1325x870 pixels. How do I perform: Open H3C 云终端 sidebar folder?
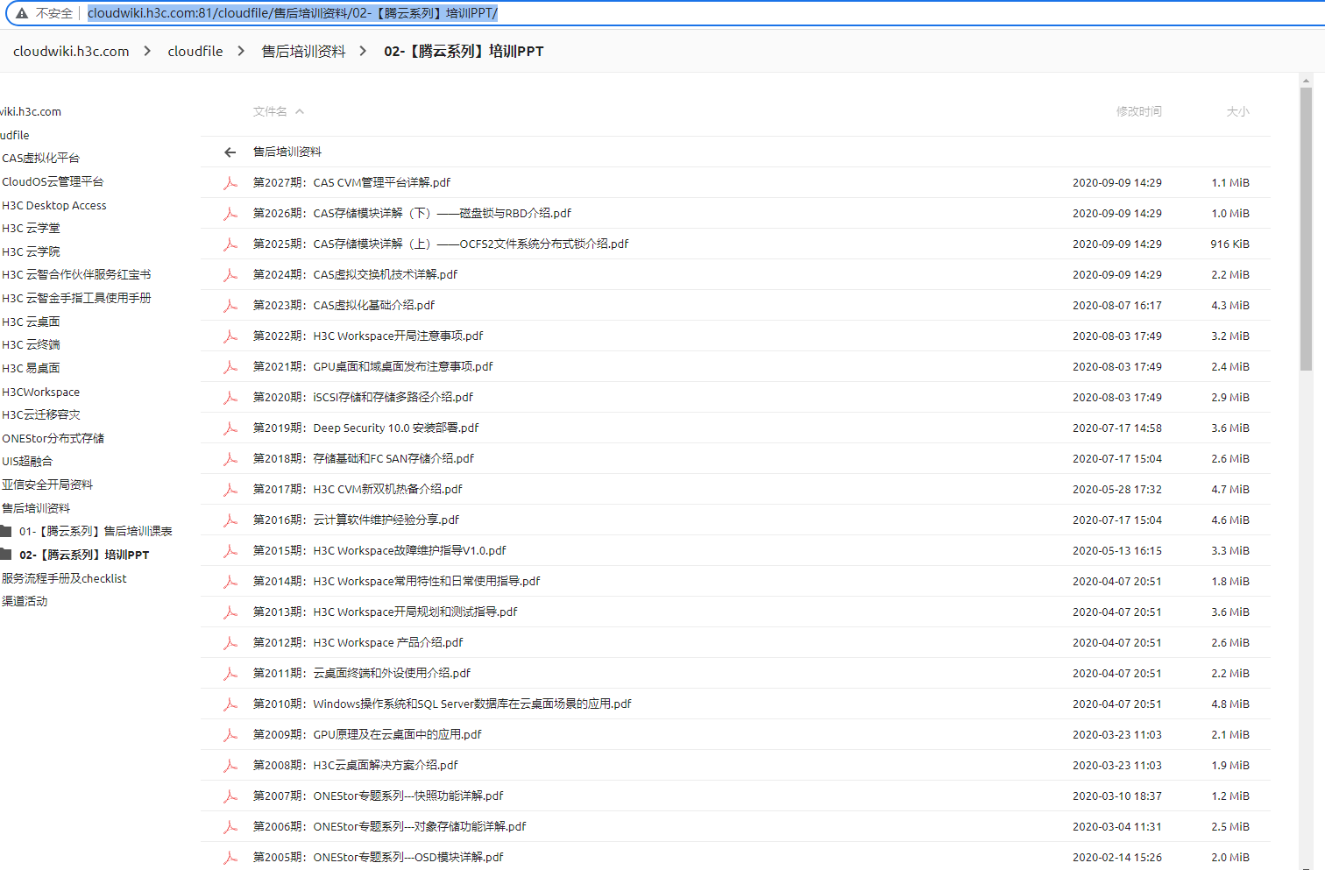pyautogui.click(x=31, y=345)
